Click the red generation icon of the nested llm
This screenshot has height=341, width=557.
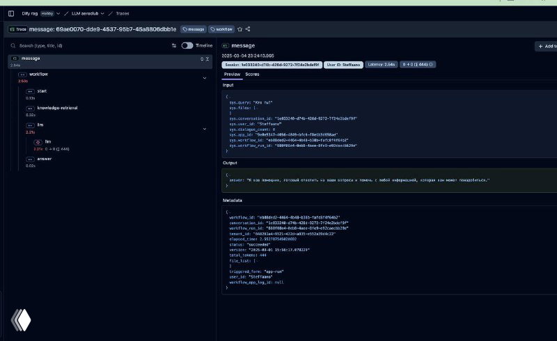38,142
